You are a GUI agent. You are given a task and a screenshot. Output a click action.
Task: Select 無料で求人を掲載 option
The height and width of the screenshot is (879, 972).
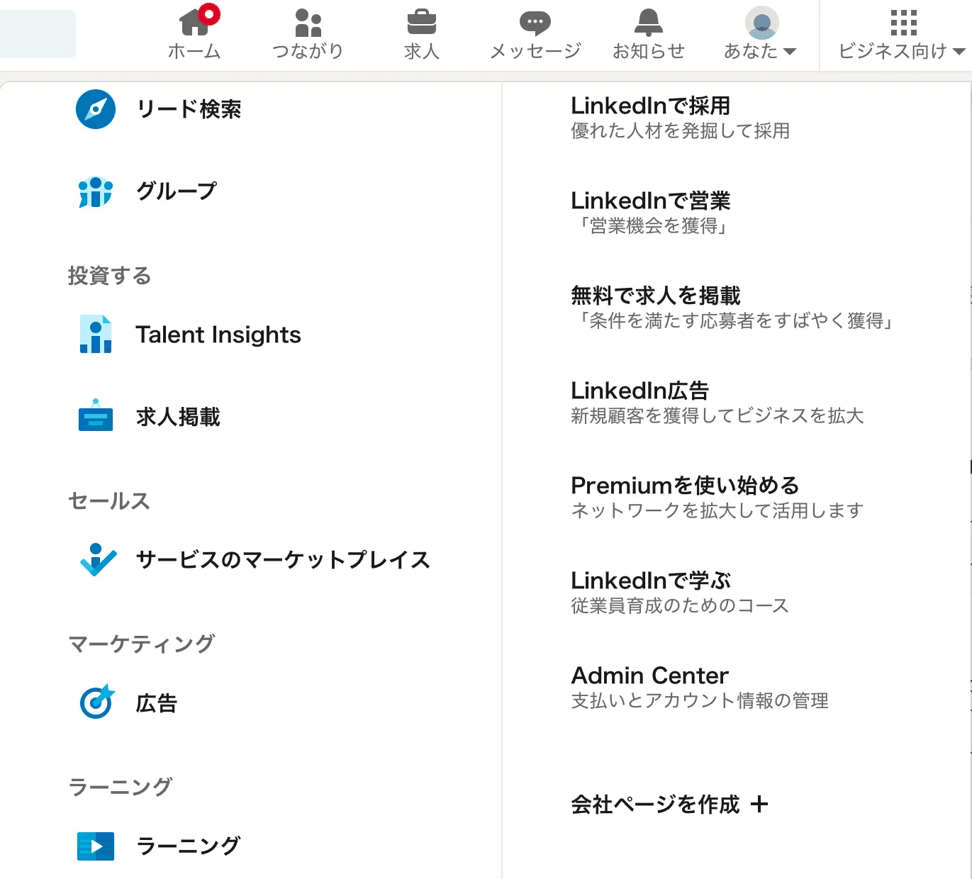[655, 296]
